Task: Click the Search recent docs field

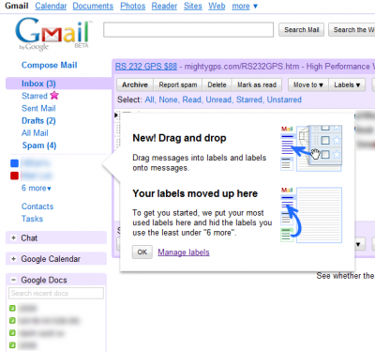Action: click(x=56, y=293)
